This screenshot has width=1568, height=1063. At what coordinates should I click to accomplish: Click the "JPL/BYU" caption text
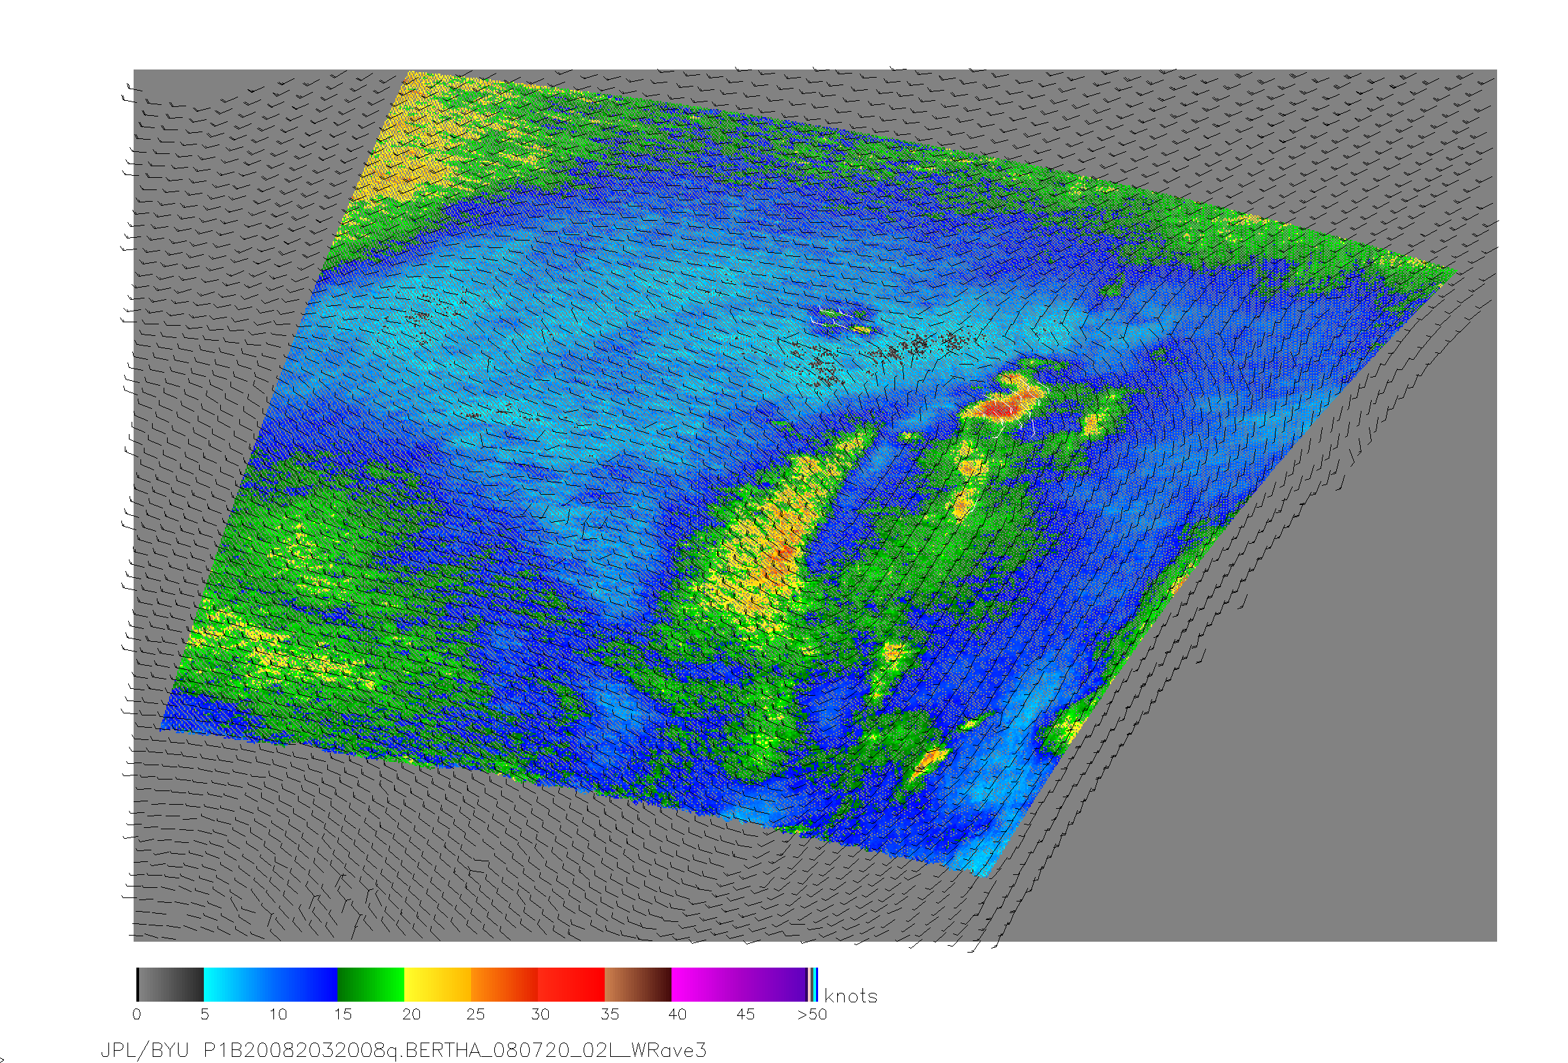145,1051
